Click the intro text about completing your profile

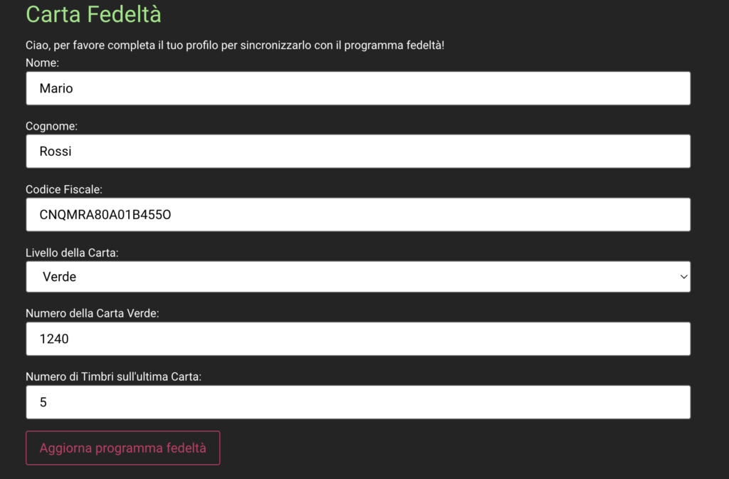(x=235, y=45)
